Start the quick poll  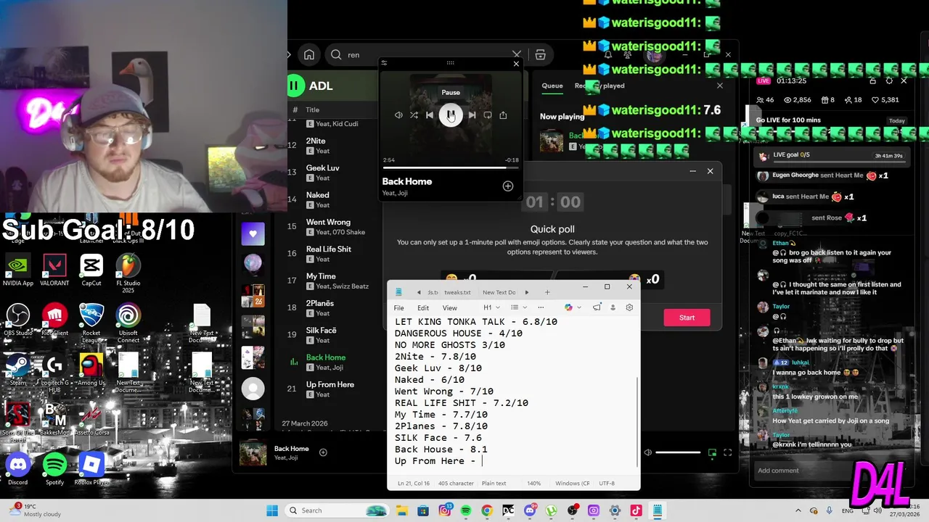click(x=687, y=318)
